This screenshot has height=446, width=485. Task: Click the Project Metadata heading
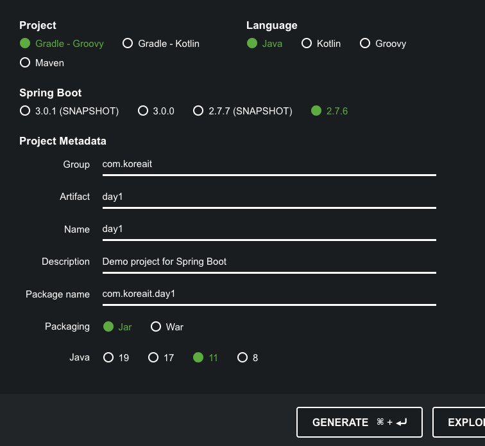(x=63, y=141)
